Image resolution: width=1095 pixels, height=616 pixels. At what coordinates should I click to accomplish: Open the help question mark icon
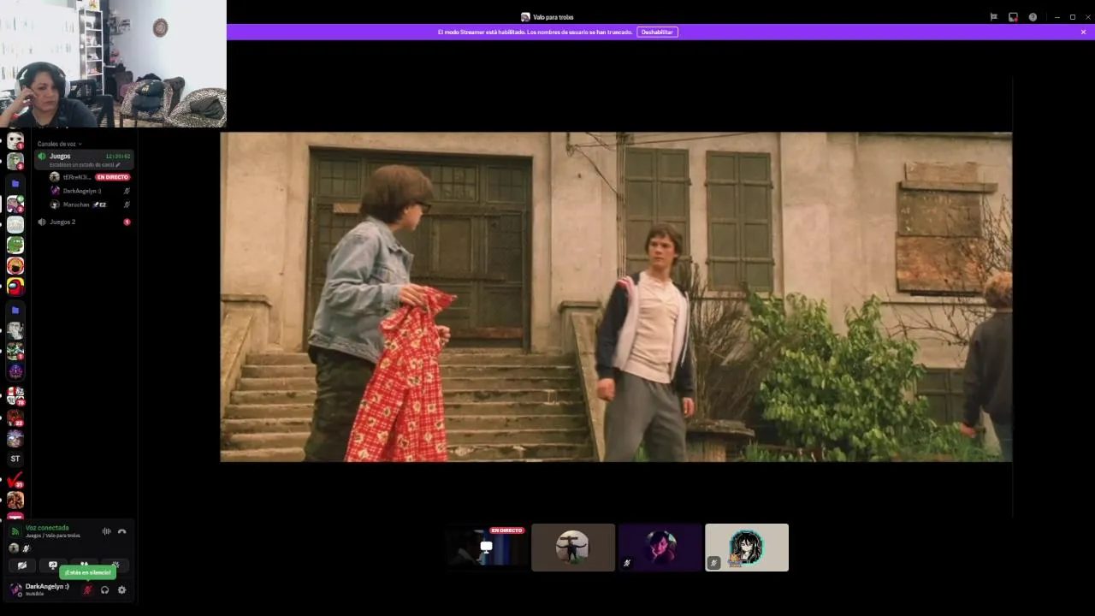(1033, 17)
